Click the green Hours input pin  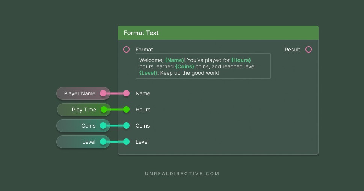pos(127,110)
